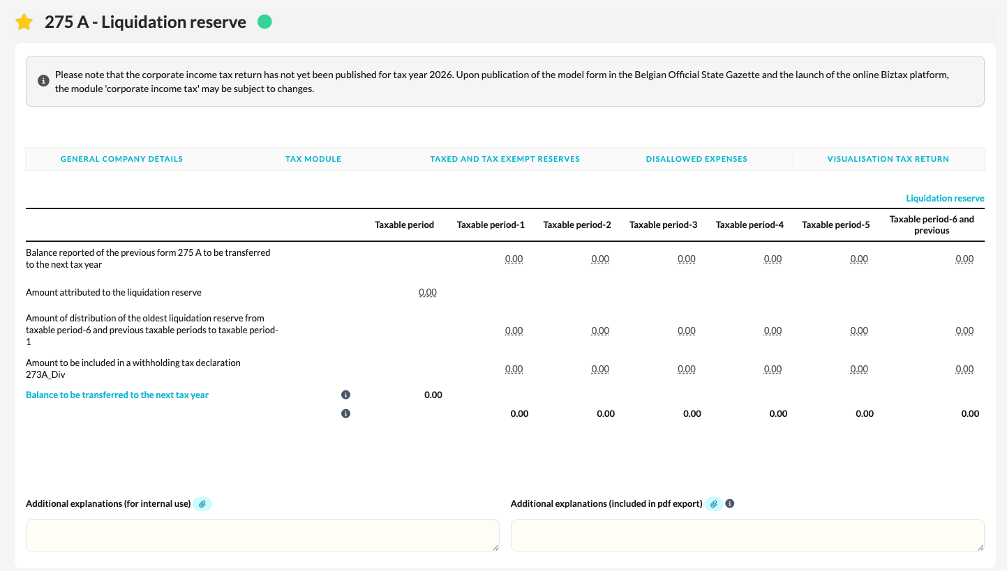Edit Amount attributed to the liquidation reserve value
Image resolution: width=1007 pixels, height=571 pixels.
428,293
